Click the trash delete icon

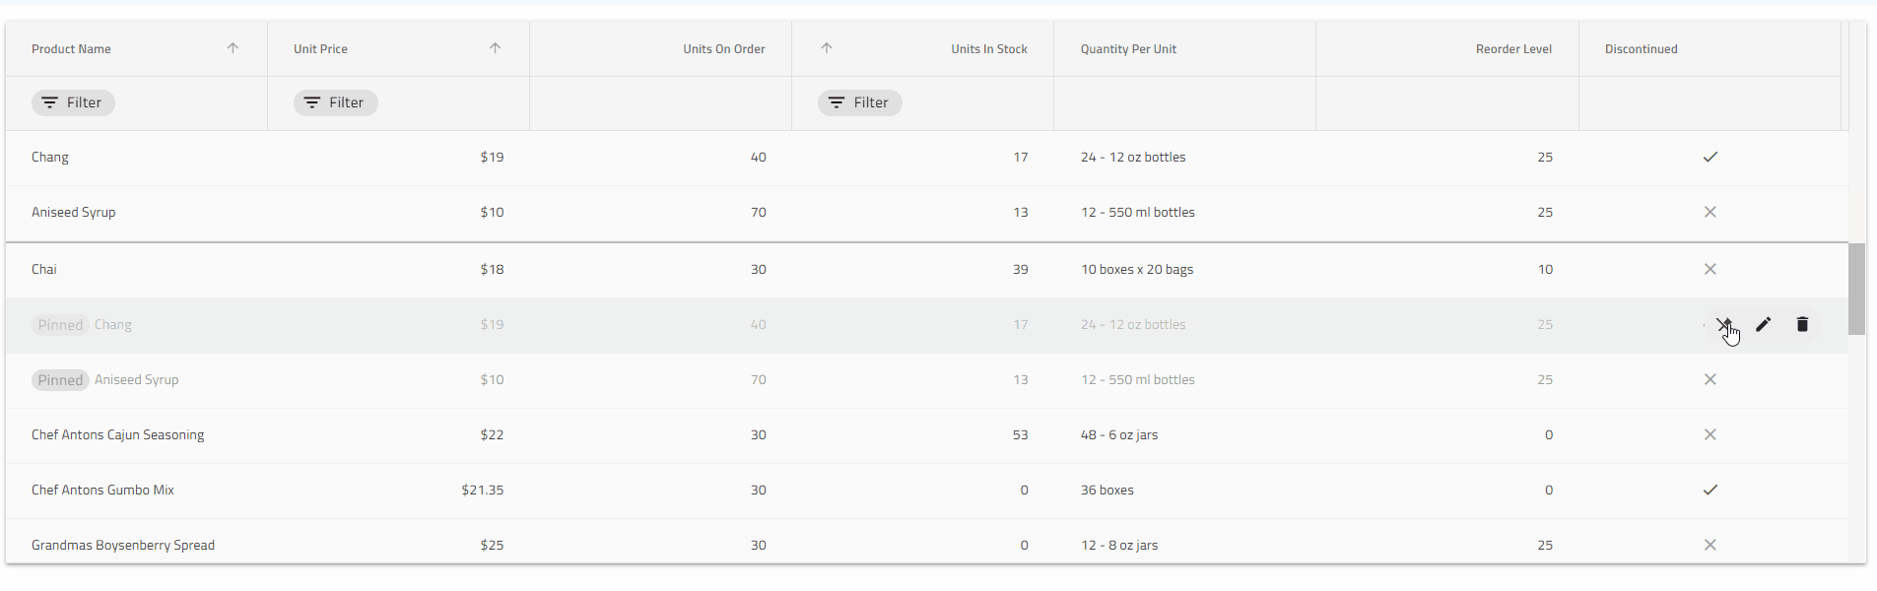[1802, 324]
